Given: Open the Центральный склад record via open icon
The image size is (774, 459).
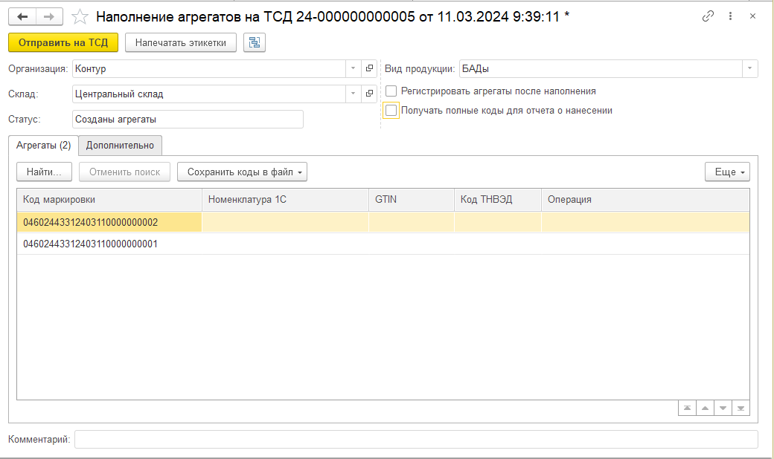Looking at the screenshot, I should tap(369, 94).
